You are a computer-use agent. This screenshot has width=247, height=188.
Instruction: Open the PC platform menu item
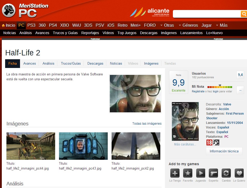pyautogui.click(x=21, y=25)
